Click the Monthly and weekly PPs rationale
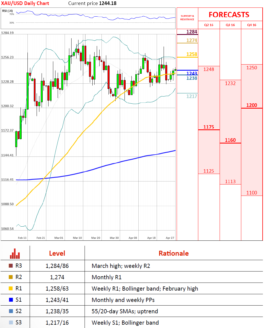The height and width of the screenshot is (328, 264). pos(123,300)
